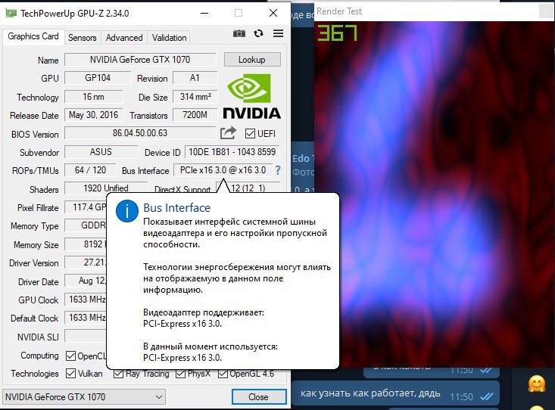Click the Bus Interface question mark

coord(278,170)
